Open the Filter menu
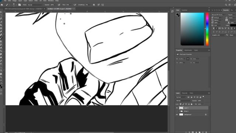Screen dimensions: 236x133 (36, 1)
